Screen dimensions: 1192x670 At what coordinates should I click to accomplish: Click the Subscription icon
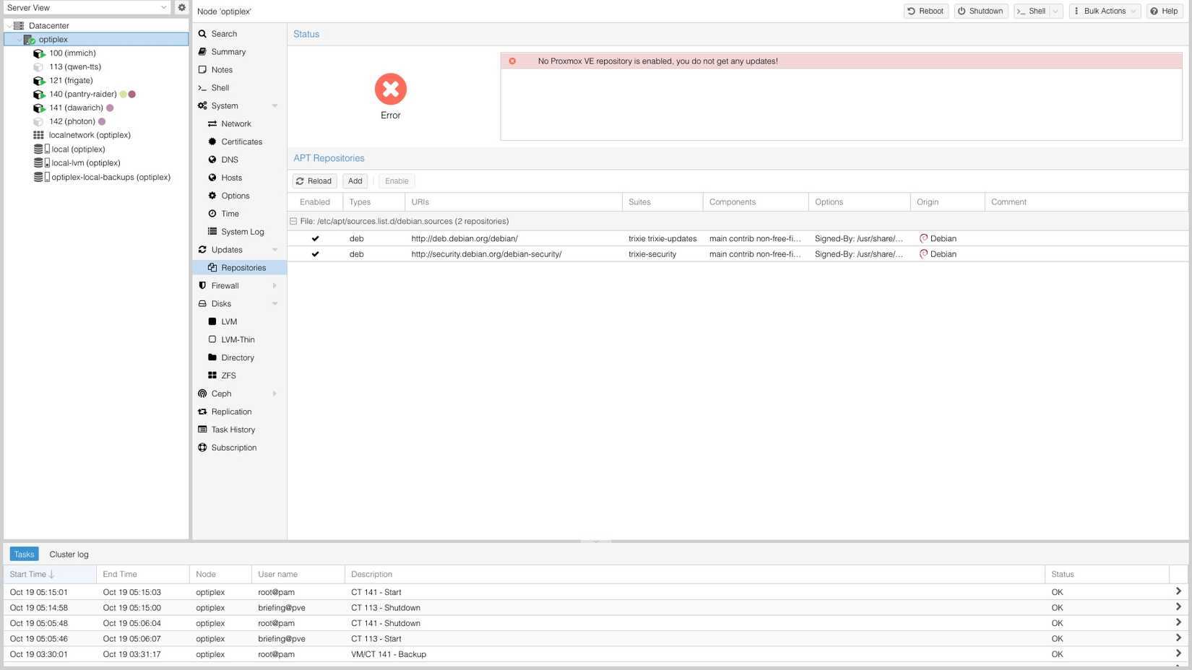(202, 448)
